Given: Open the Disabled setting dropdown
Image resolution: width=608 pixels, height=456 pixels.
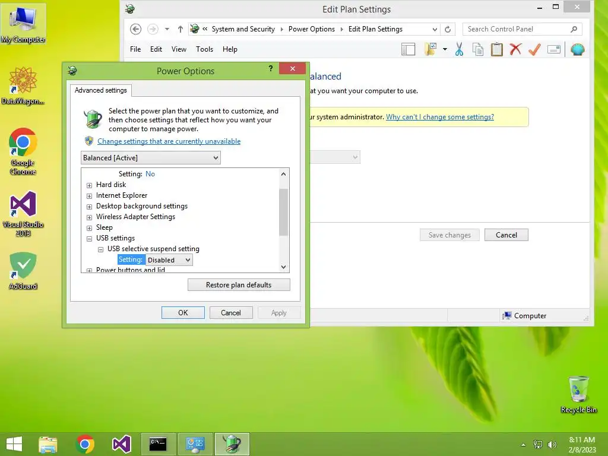Looking at the screenshot, I should (x=169, y=260).
